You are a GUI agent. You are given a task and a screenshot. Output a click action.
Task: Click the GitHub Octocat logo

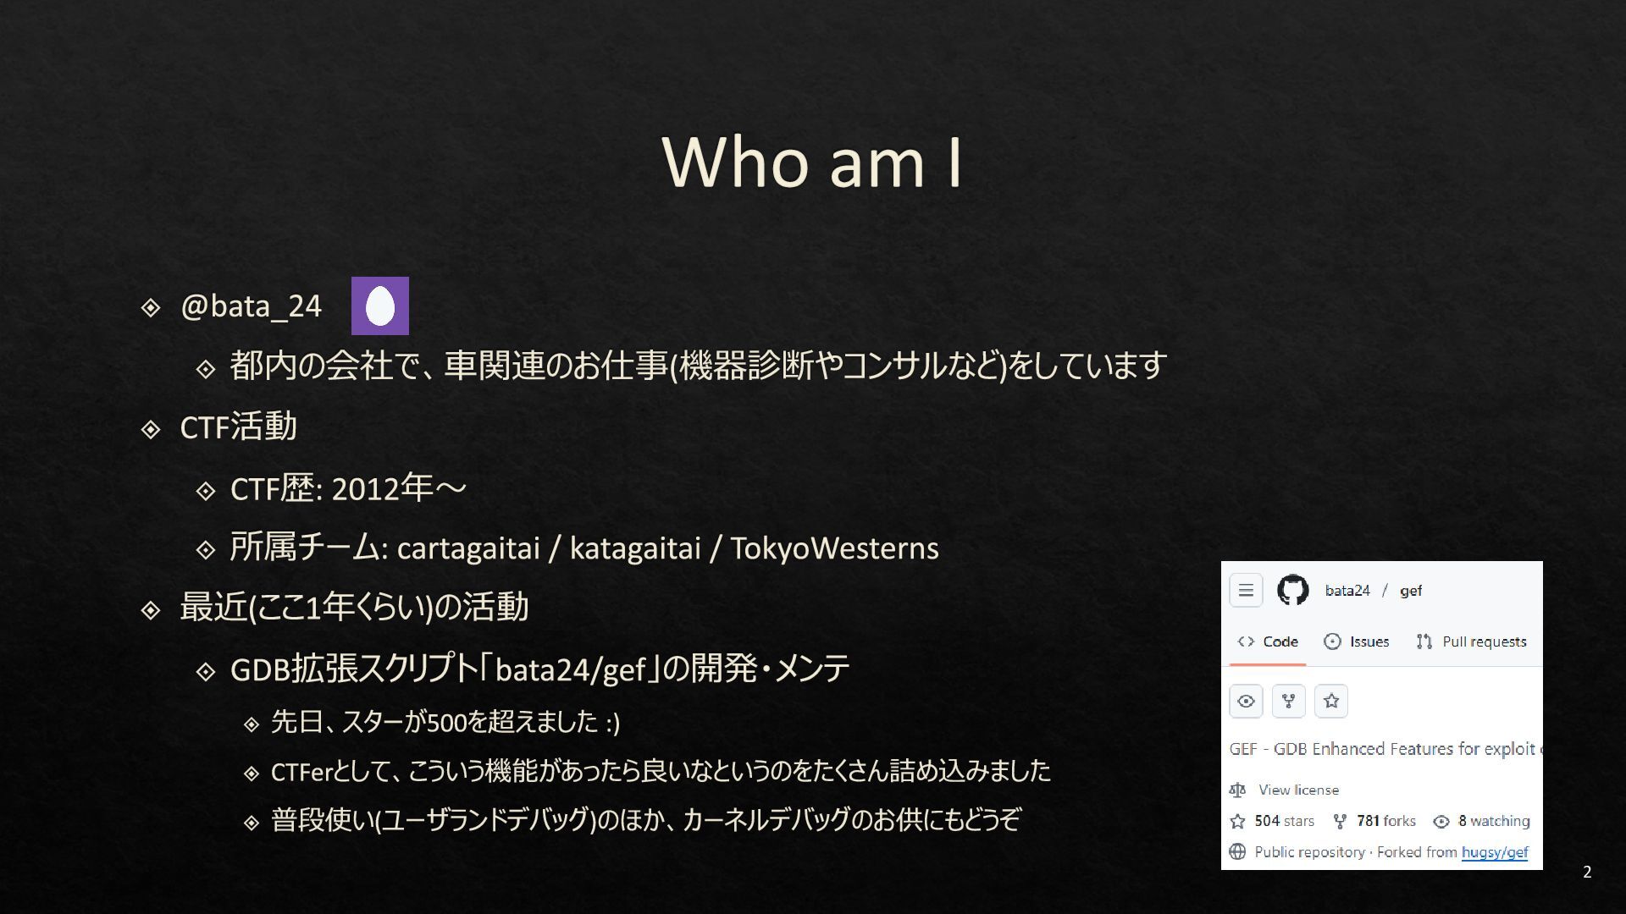[x=1292, y=590]
